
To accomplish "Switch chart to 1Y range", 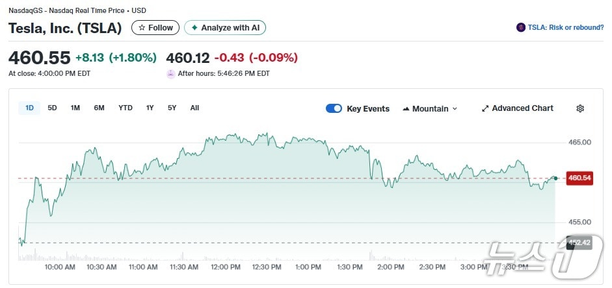I will point(150,108).
